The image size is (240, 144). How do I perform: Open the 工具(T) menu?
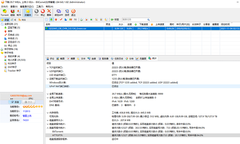coord(40,7)
